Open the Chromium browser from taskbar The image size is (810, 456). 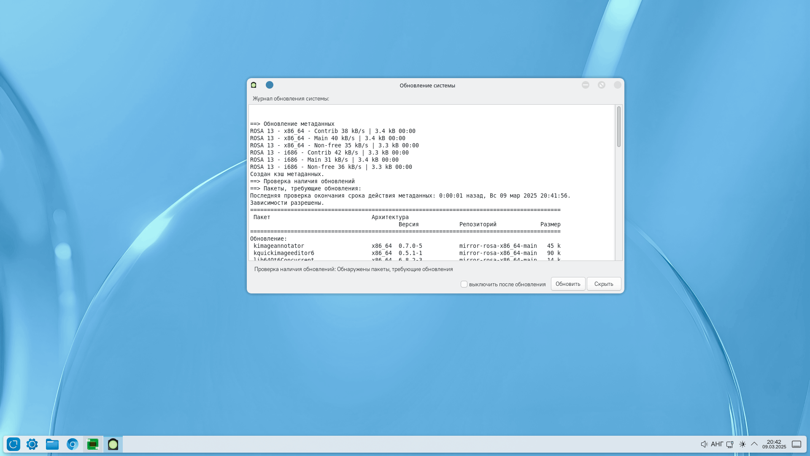(73, 444)
